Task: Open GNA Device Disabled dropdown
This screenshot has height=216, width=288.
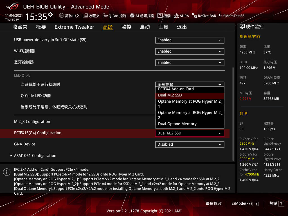Action: 190,144
